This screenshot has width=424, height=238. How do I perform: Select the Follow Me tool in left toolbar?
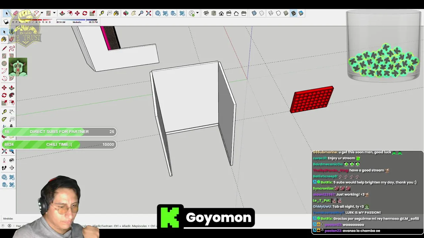pyautogui.click(x=12, y=95)
